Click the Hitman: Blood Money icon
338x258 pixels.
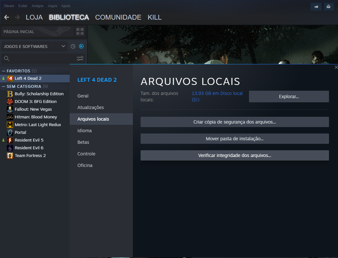pos(10,117)
